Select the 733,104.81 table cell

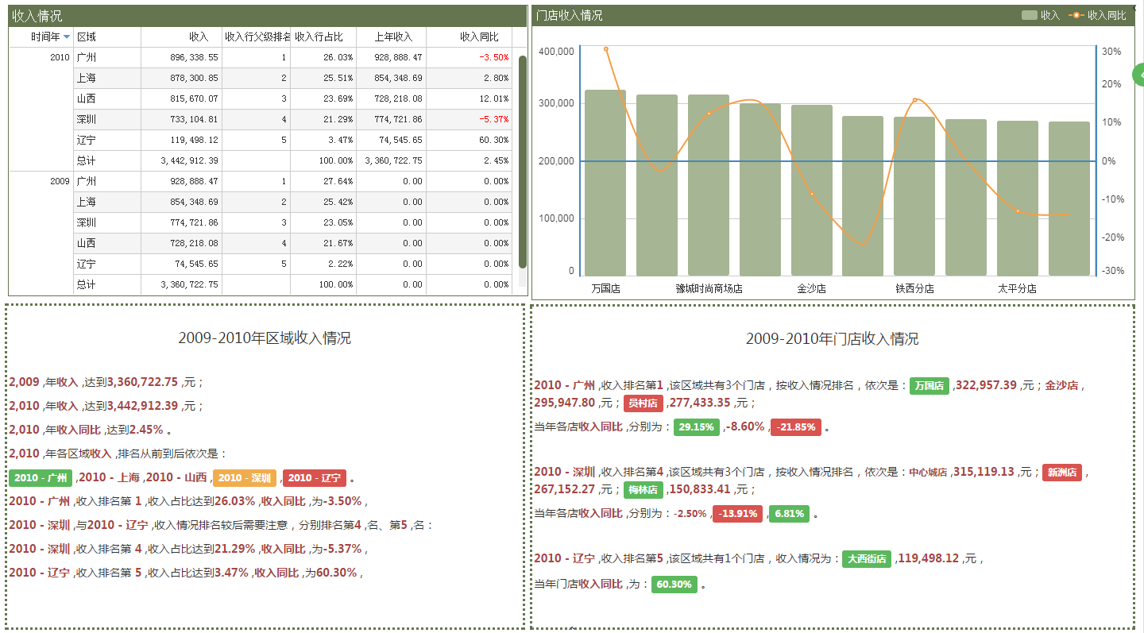[x=181, y=120]
